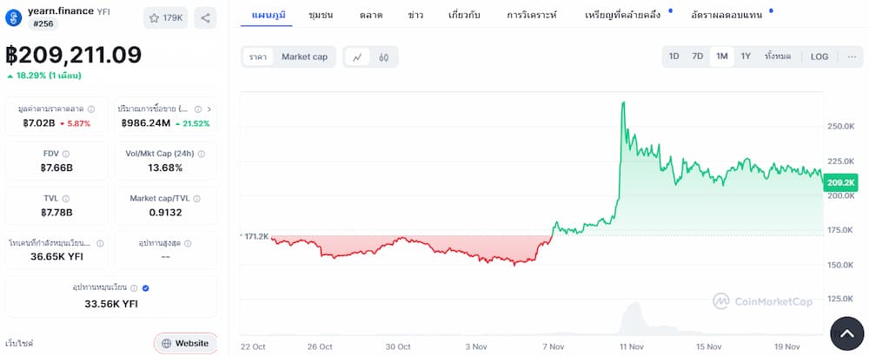The width and height of the screenshot is (869, 356).
Task: Set chart range to 1D
Action: (674, 56)
